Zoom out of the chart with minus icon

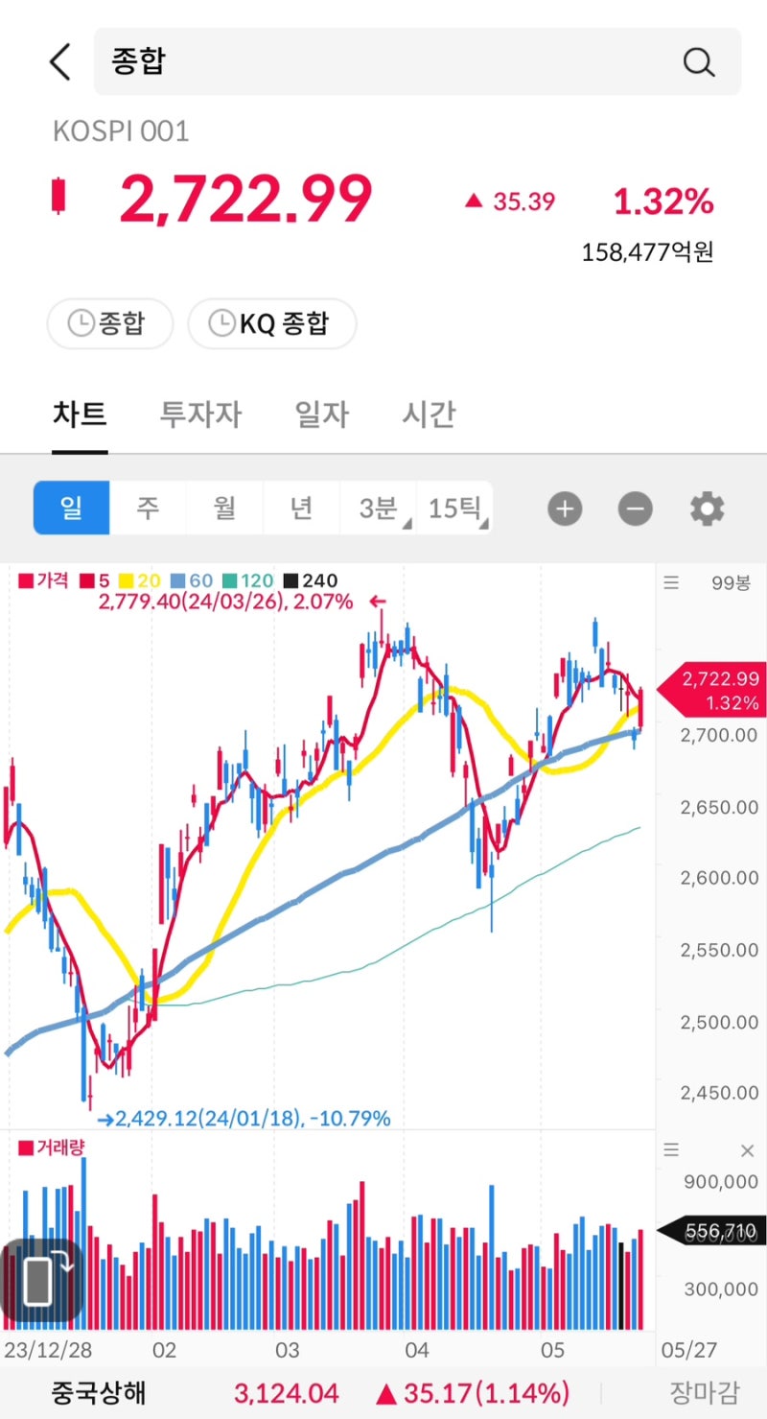point(635,508)
